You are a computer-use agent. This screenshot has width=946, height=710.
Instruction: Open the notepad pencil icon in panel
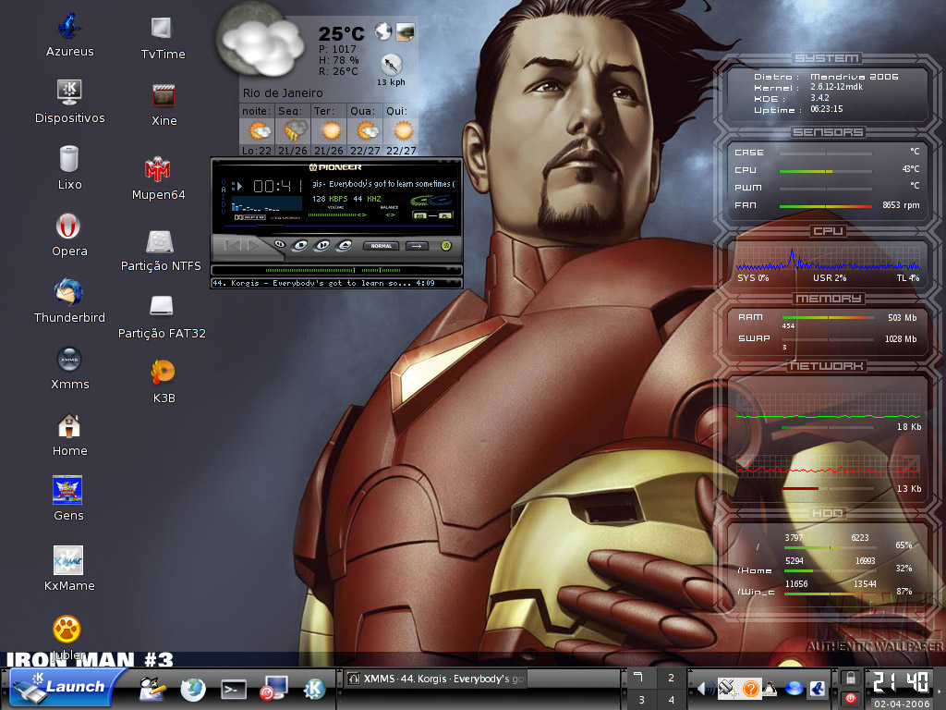coord(152,689)
